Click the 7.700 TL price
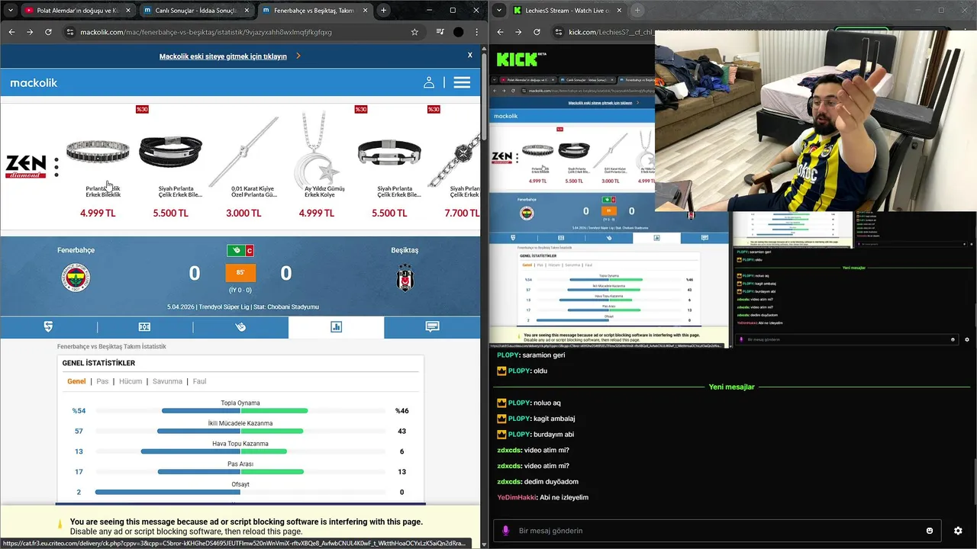Screen dimensions: 977x549 462,213
